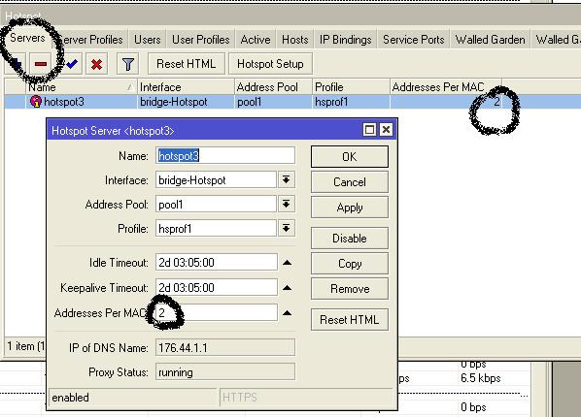Click the blue checkmark enable icon
Viewport: 581px width, 417px height.
coord(72,64)
